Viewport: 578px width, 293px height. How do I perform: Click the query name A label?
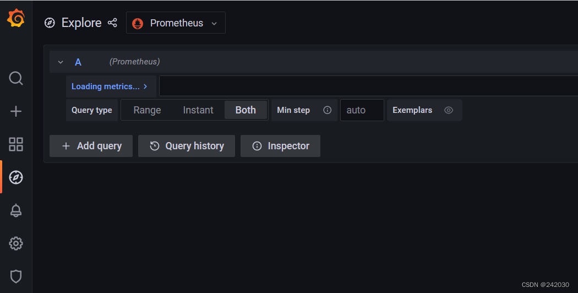[x=78, y=62]
